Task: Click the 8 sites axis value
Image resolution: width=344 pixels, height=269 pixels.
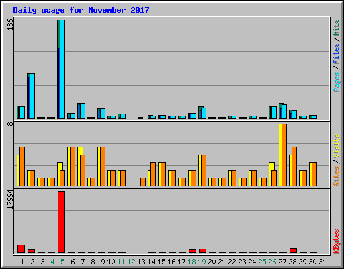Action: (x=10, y=124)
